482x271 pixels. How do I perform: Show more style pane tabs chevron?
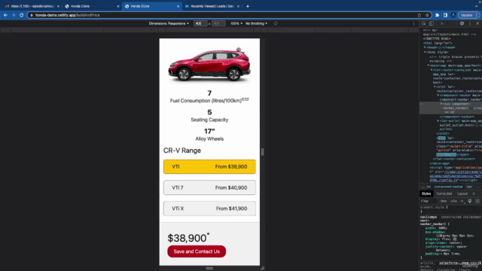click(474, 193)
